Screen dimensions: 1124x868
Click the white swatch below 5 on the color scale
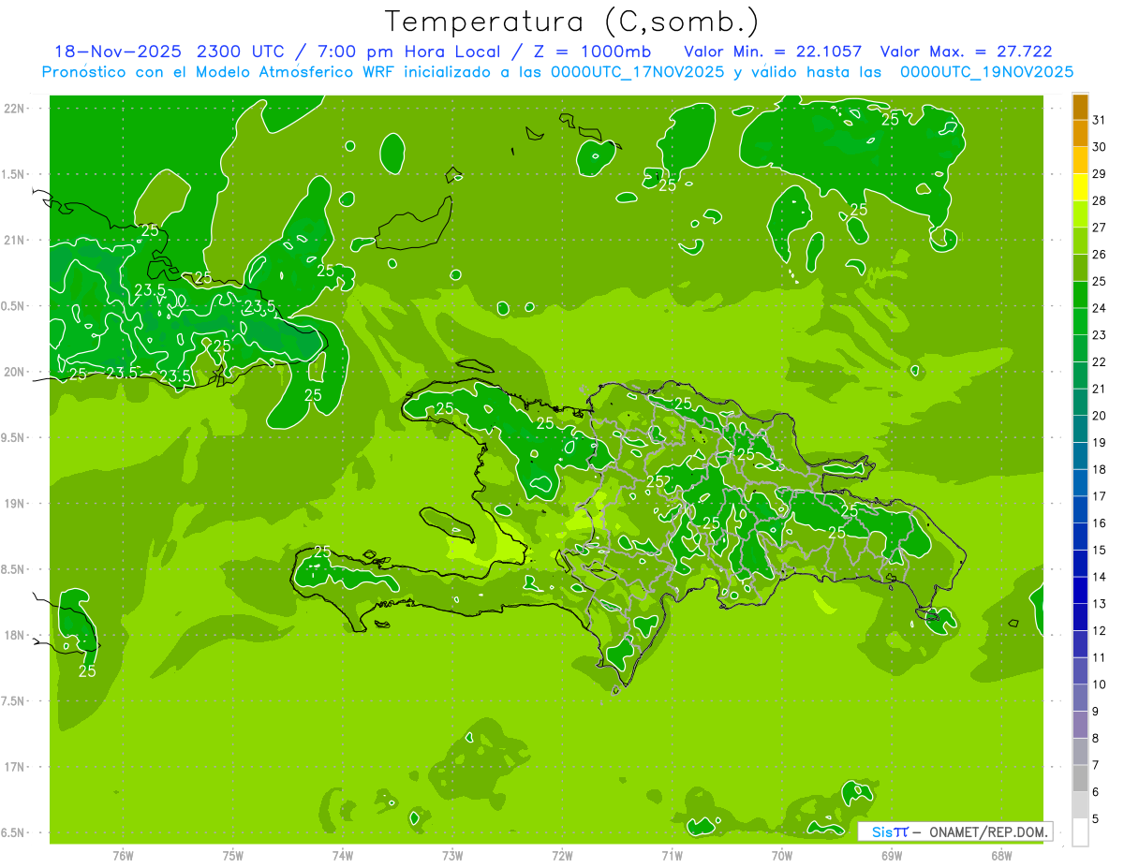pos(1080,832)
